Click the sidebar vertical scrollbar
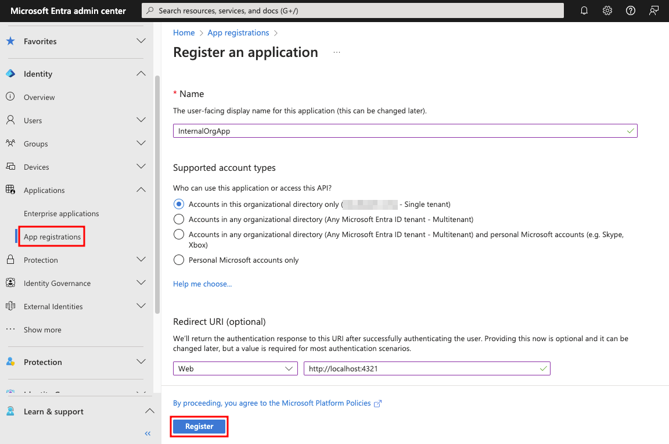 [x=157, y=195]
